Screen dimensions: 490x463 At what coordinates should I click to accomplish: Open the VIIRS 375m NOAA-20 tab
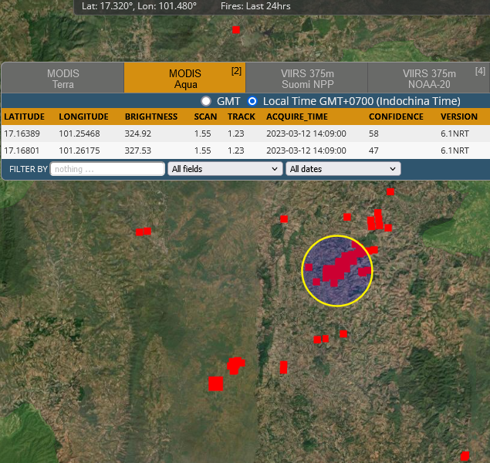click(x=429, y=79)
